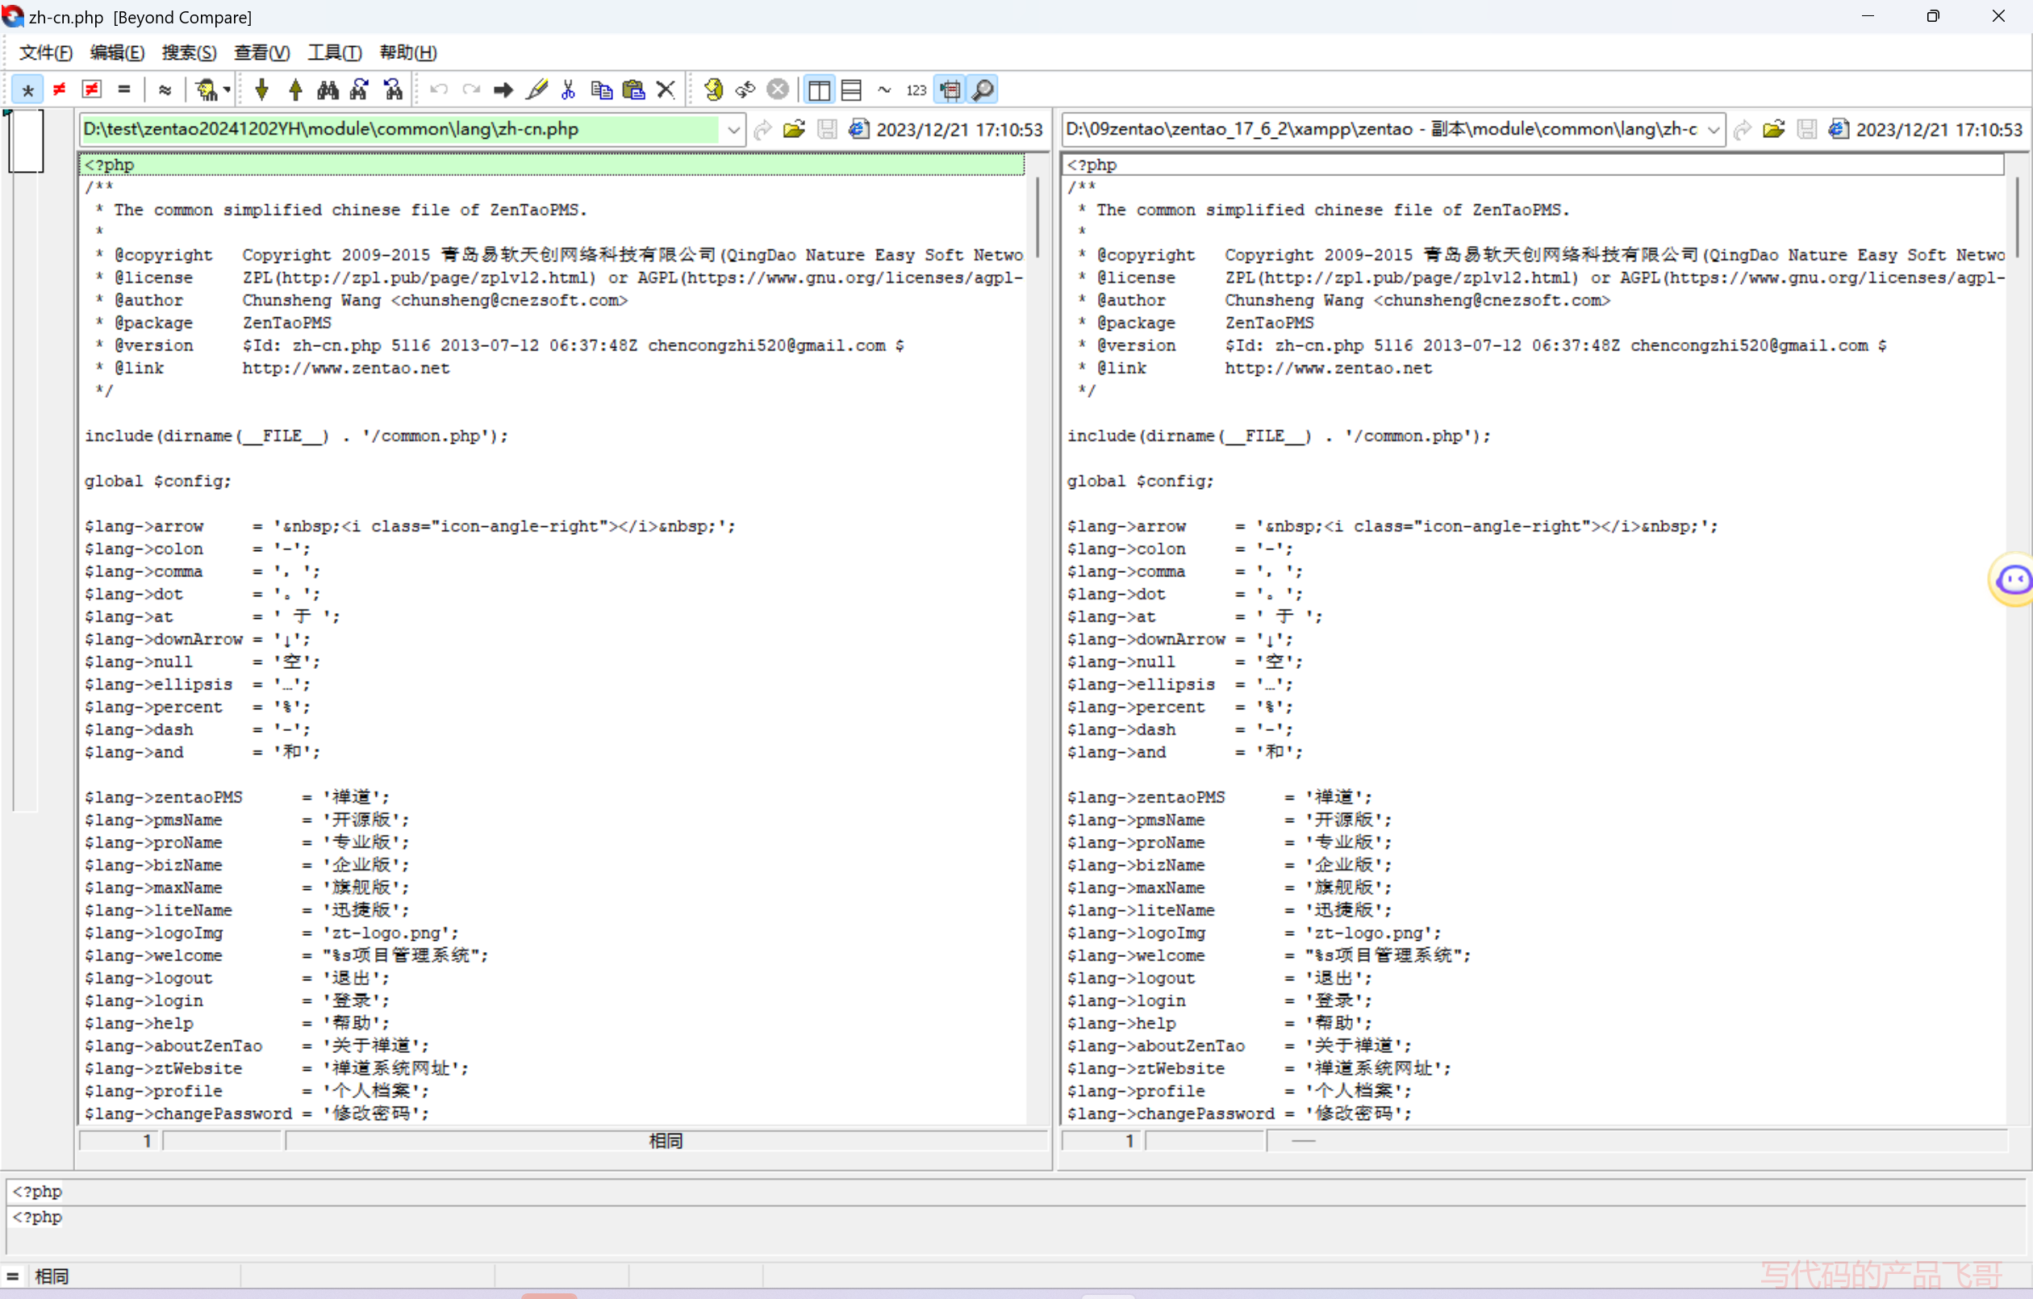
Task: Open the 文件(F) menu
Action: pyautogui.click(x=46, y=52)
